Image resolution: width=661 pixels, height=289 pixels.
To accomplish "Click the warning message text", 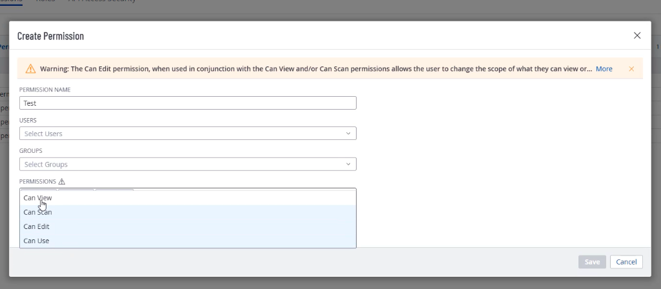I will [316, 68].
